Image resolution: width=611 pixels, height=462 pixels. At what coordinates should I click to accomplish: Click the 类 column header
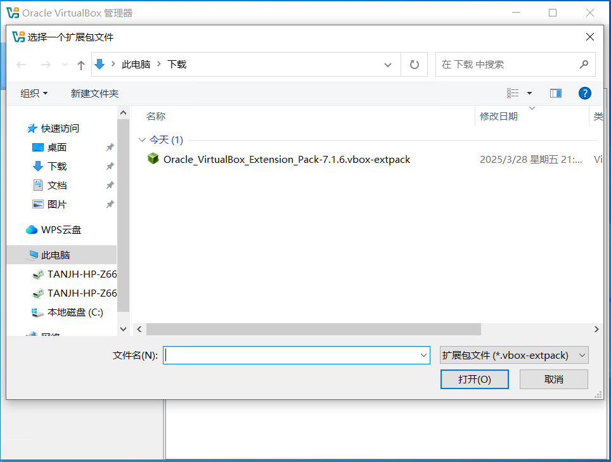[598, 116]
